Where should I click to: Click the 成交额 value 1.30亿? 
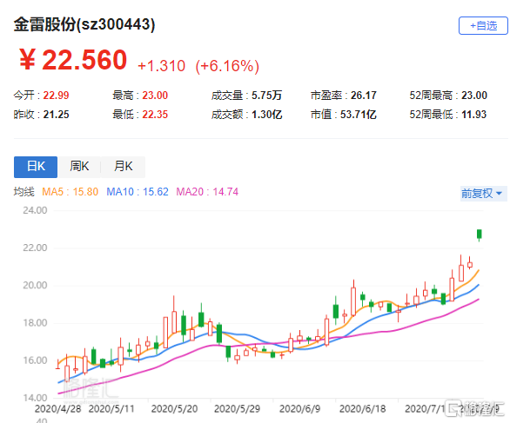(x=266, y=115)
